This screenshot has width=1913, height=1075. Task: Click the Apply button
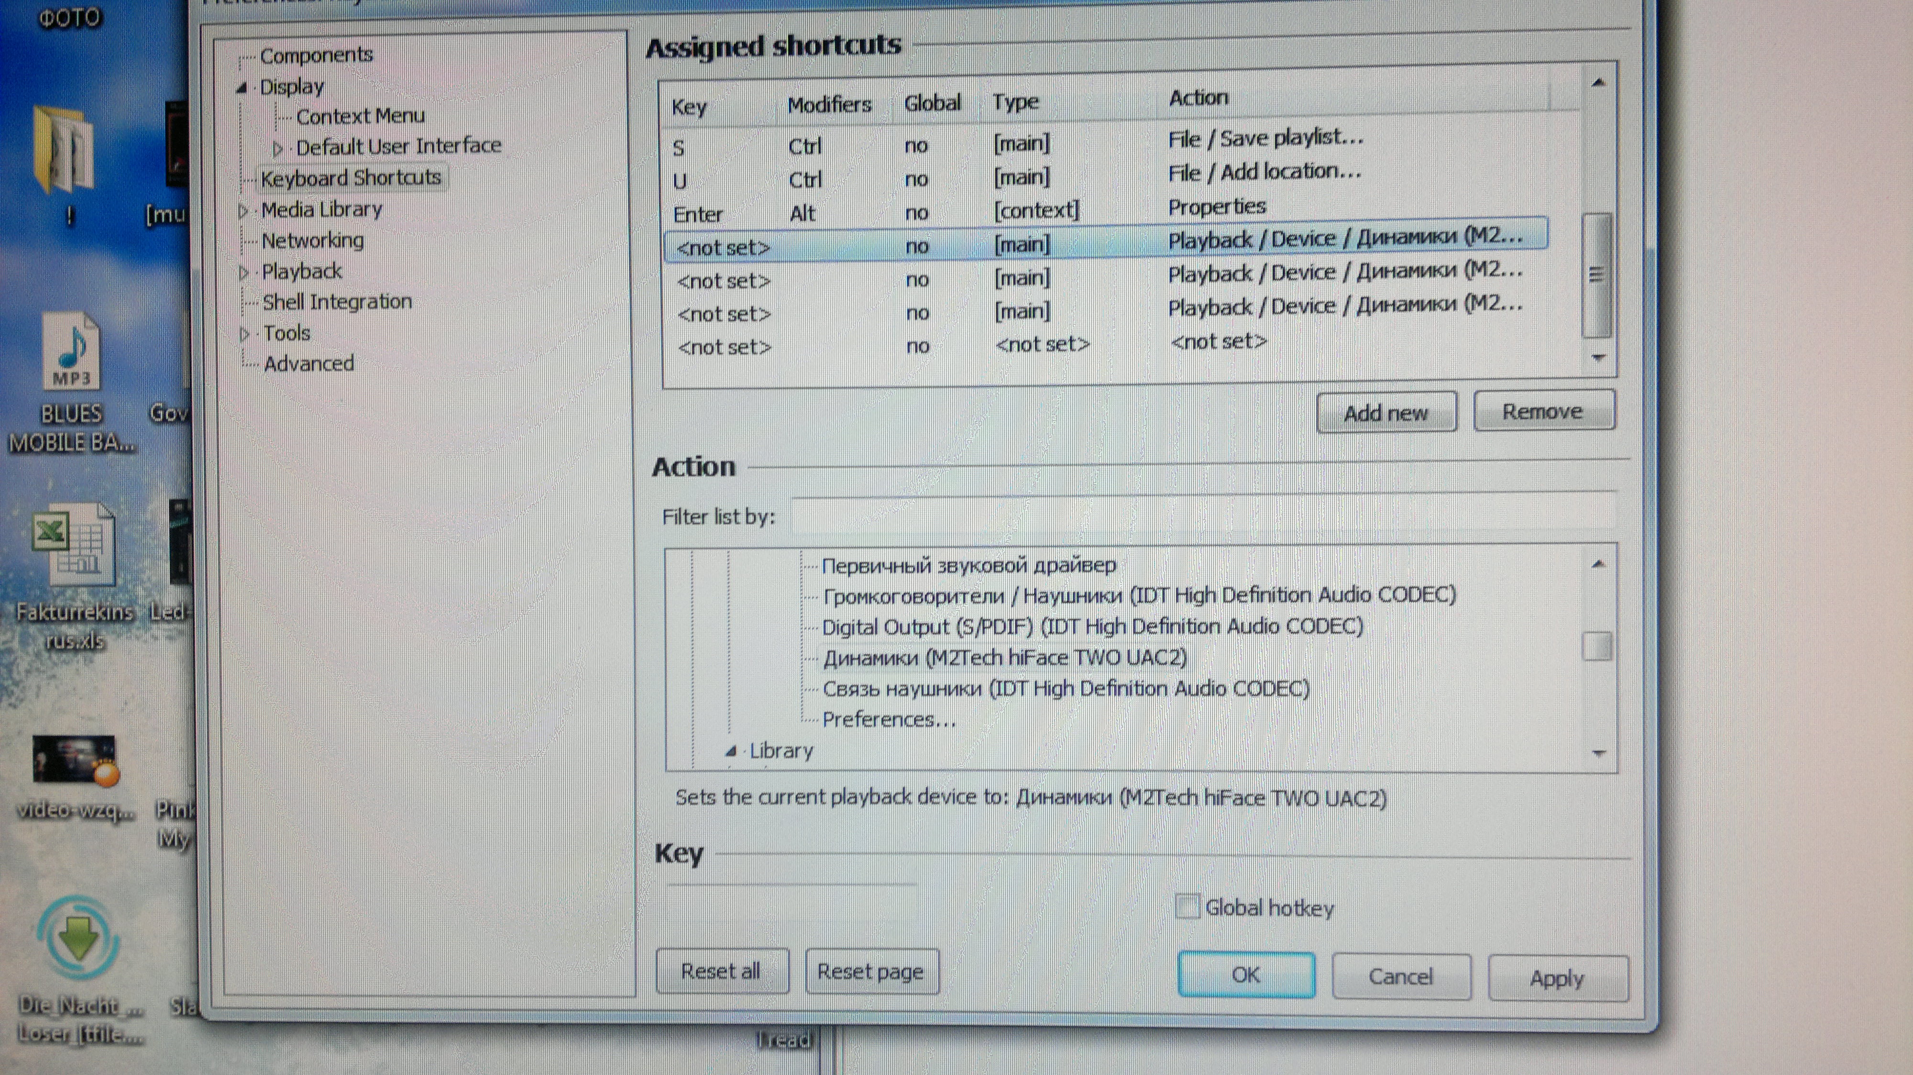tap(1557, 978)
